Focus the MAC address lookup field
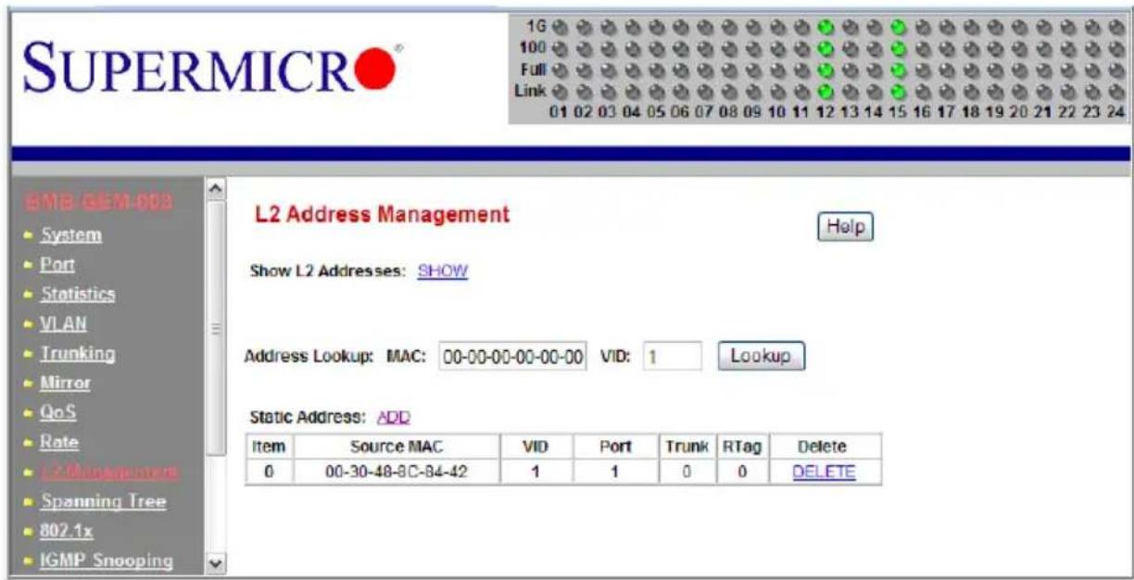Screen dimensions: 1134x580 coord(512,358)
